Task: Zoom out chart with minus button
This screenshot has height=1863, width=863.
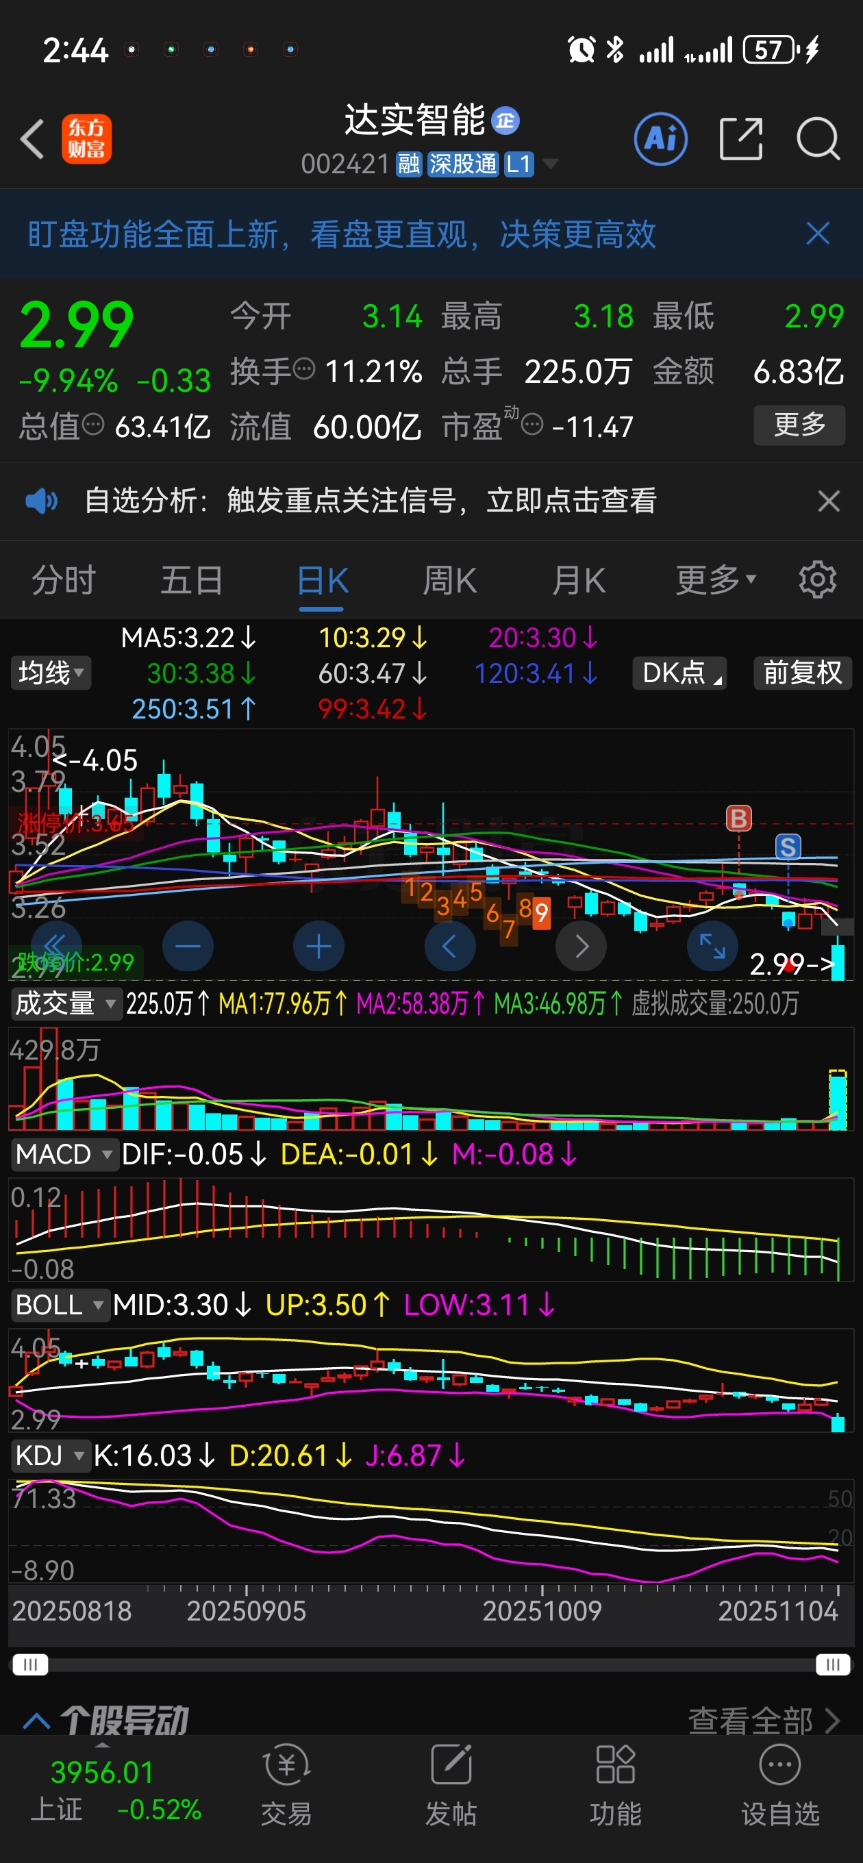Action: [x=188, y=946]
